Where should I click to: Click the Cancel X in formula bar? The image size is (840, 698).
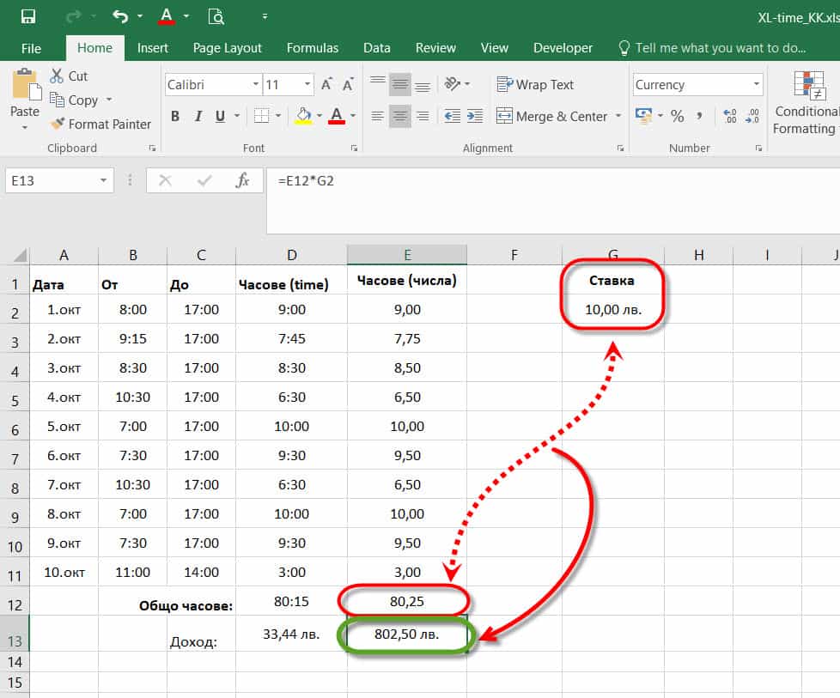coord(165,180)
